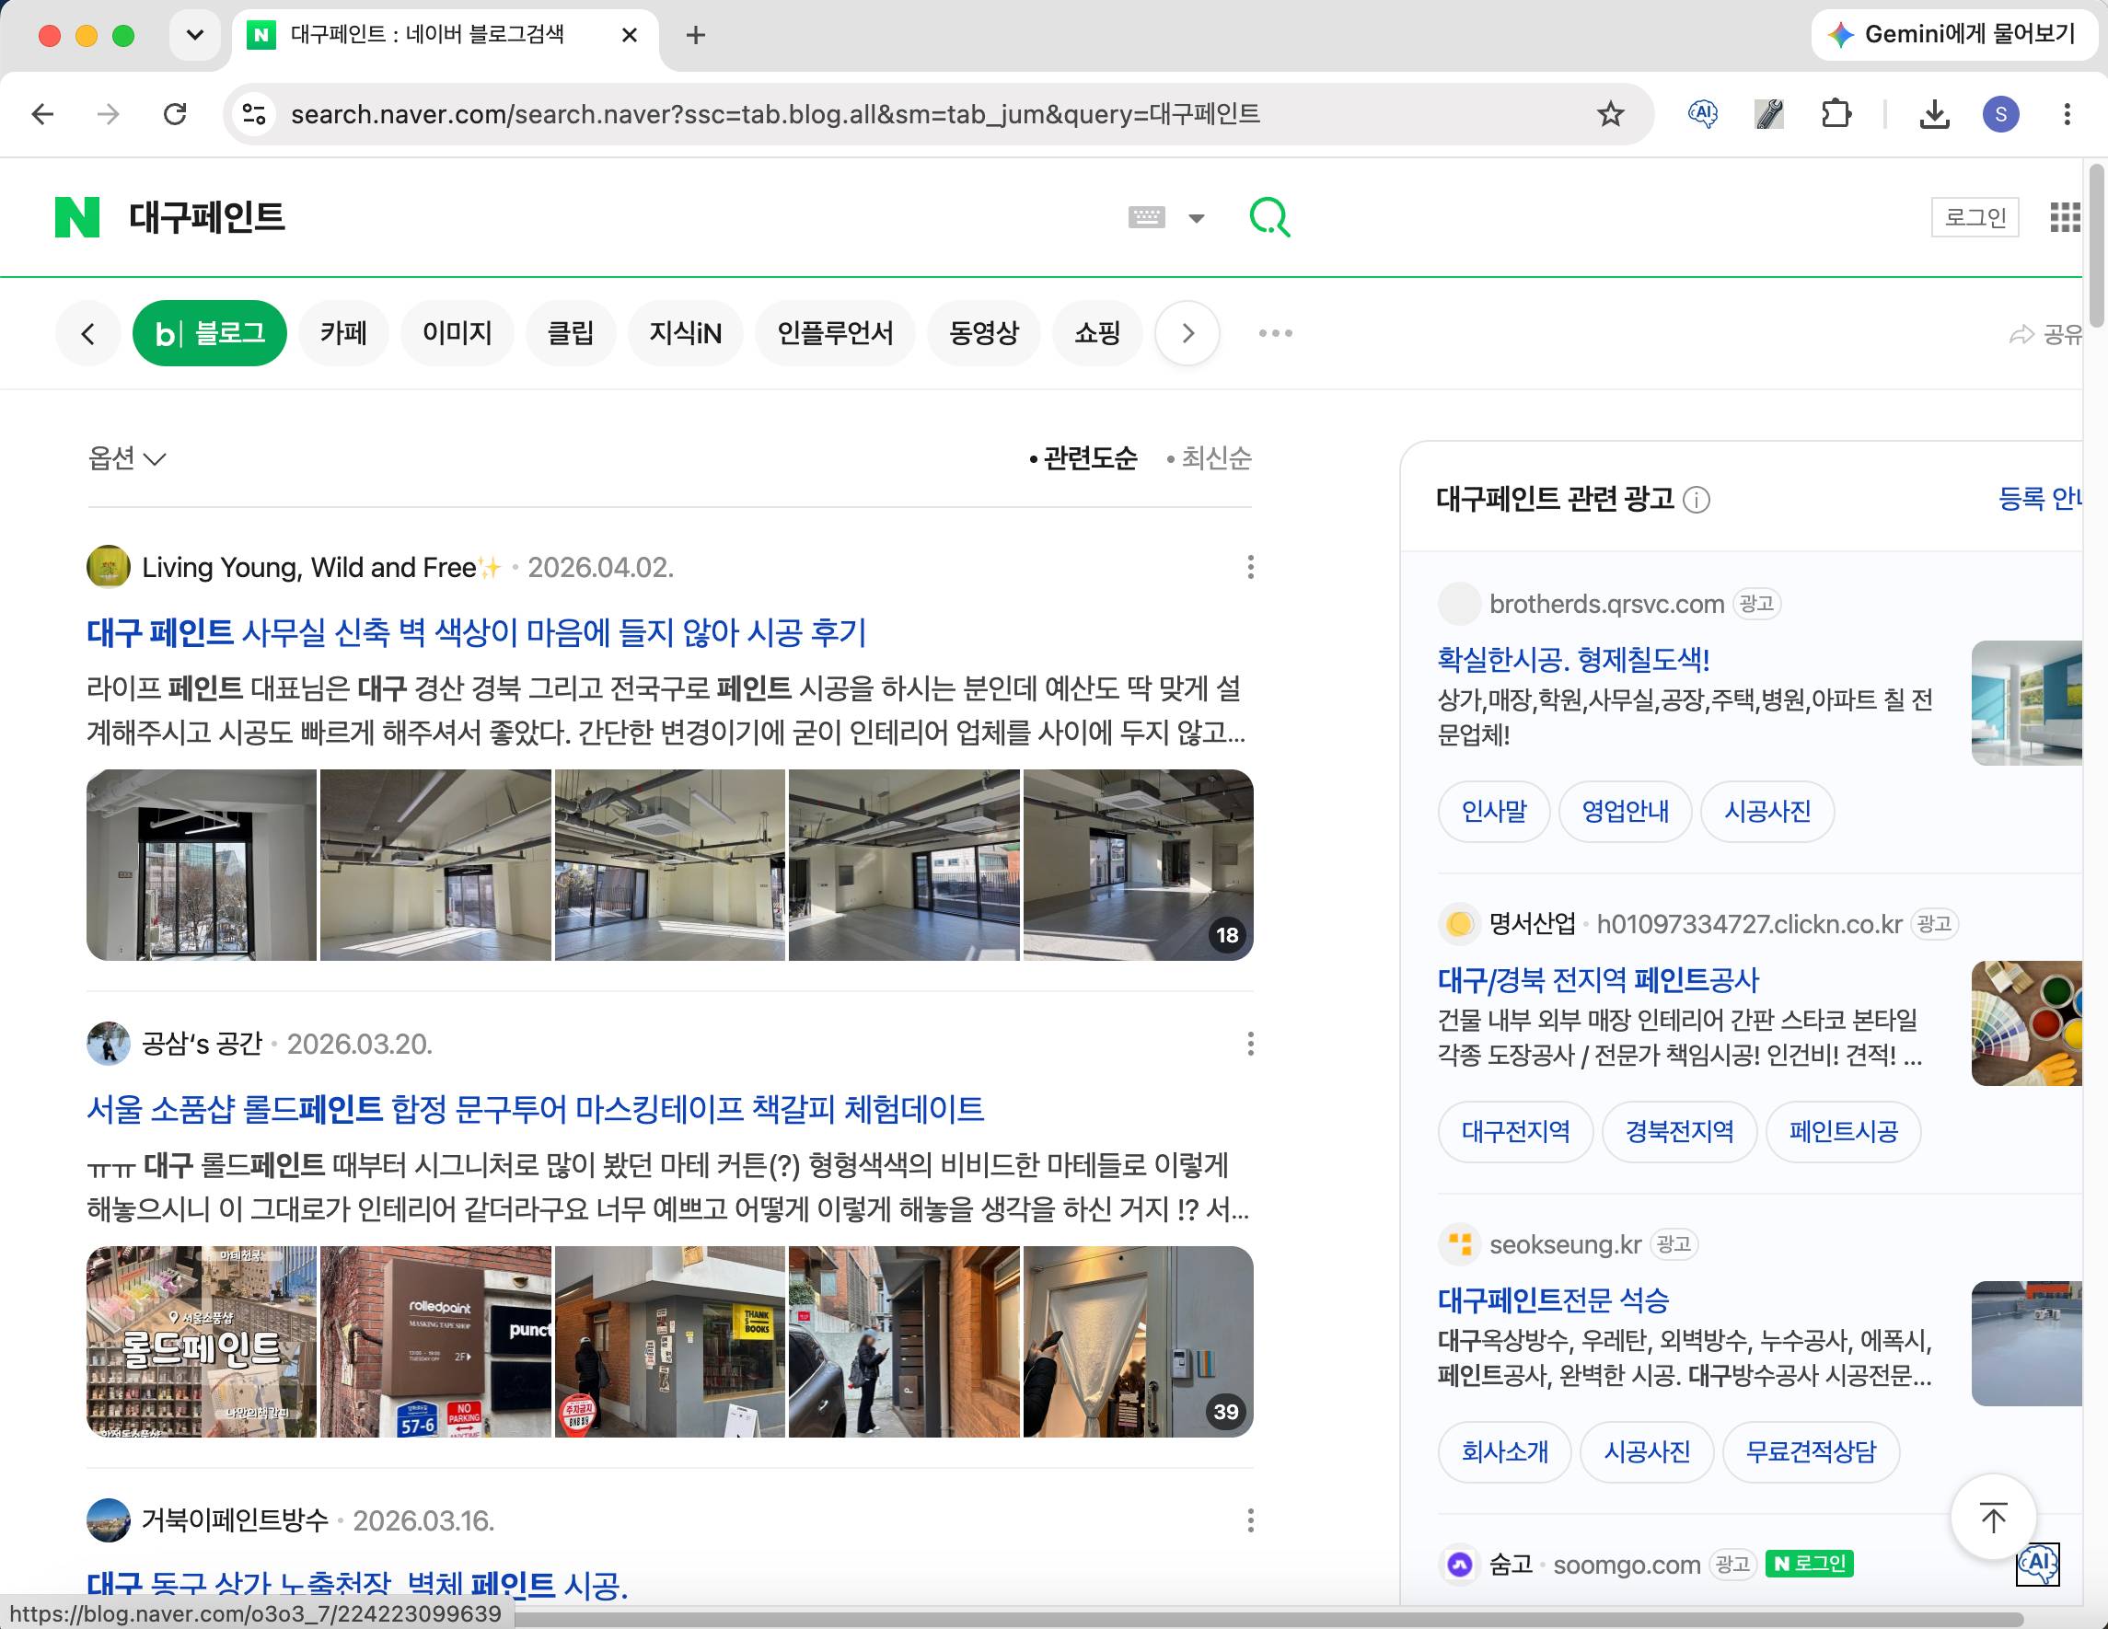Show more tabs with right chevron
Viewport: 2108px width, 1629px height.
[x=1187, y=334]
